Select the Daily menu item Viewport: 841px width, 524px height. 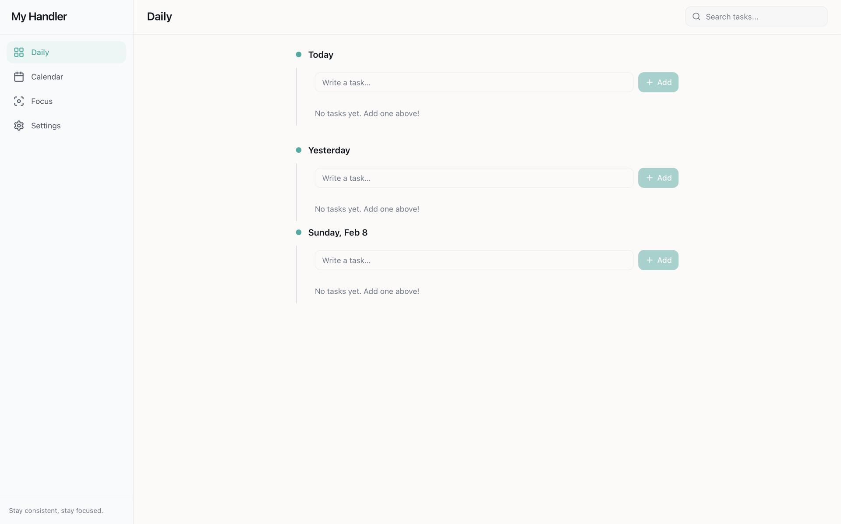(40, 52)
